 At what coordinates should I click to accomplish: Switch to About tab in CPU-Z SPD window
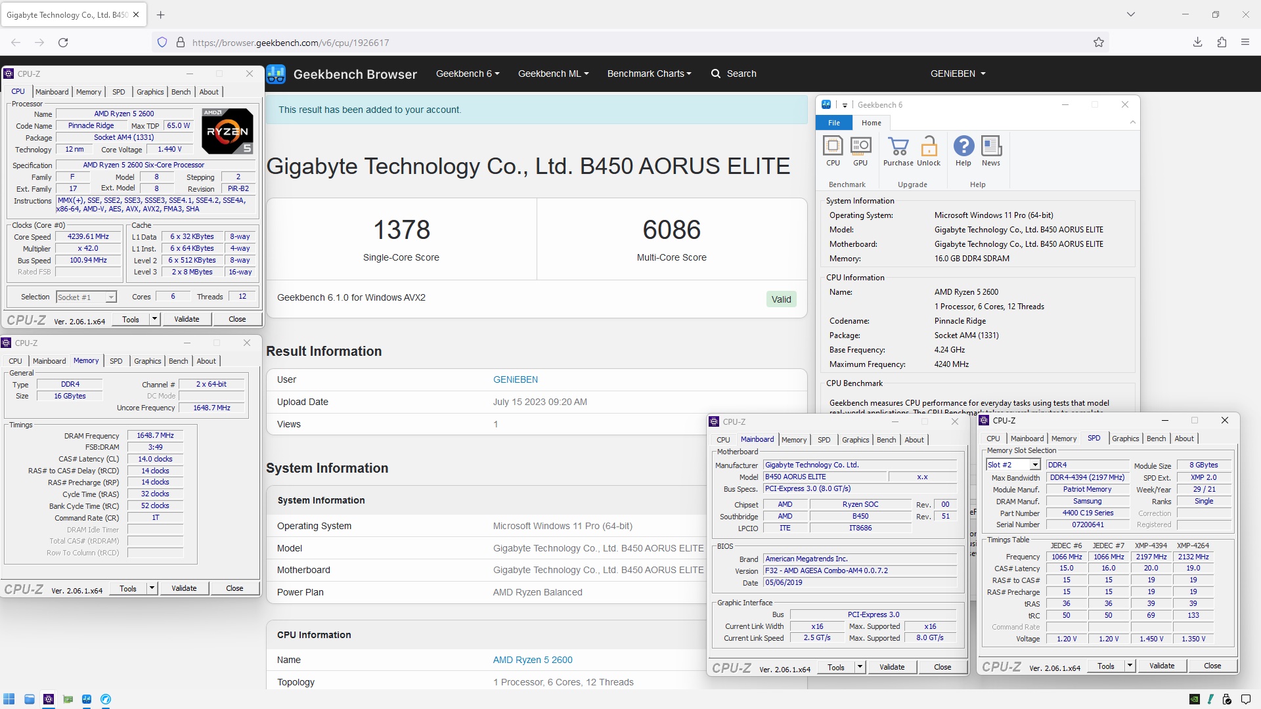point(1184,439)
